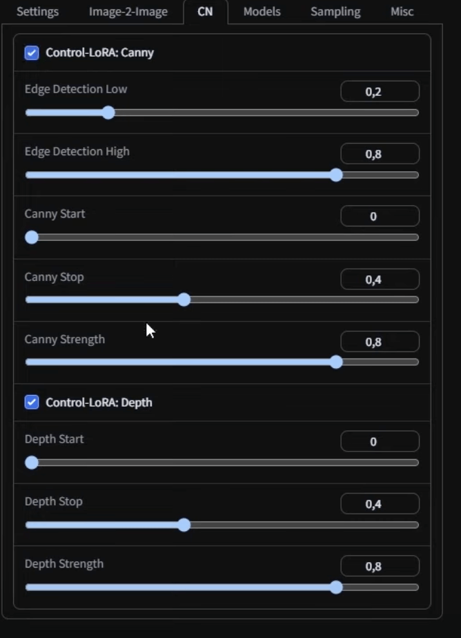Open the Sampling tab

pyautogui.click(x=335, y=11)
